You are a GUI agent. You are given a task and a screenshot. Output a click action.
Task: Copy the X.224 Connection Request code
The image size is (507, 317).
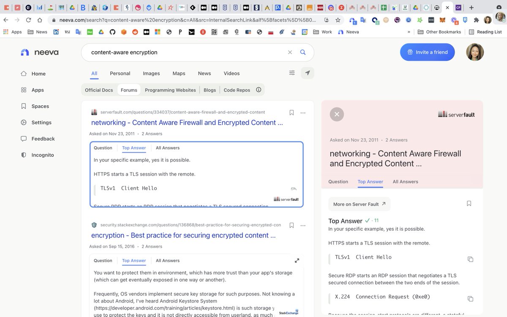click(470, 299)
